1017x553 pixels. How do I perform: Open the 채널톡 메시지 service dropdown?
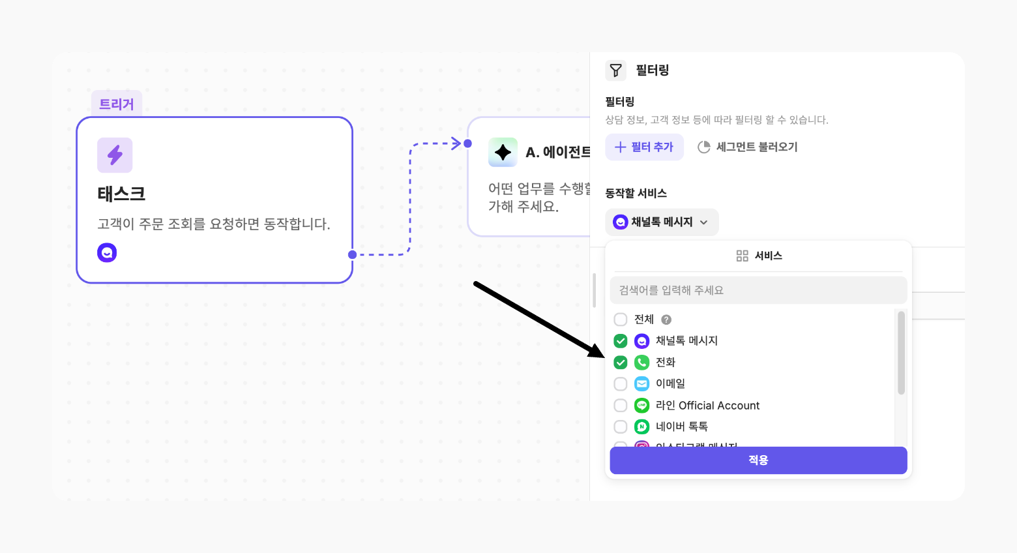(x=662, y=222)
